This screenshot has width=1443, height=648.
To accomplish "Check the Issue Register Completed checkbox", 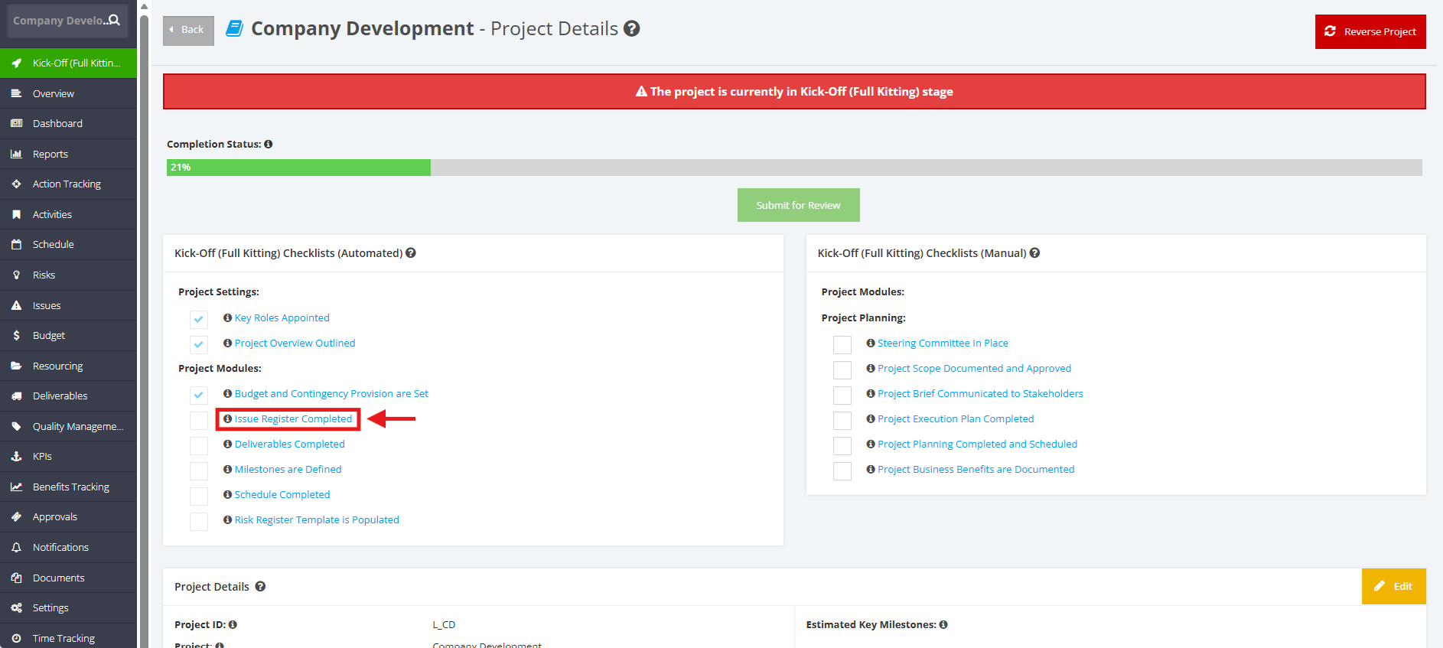I will 199,421.
